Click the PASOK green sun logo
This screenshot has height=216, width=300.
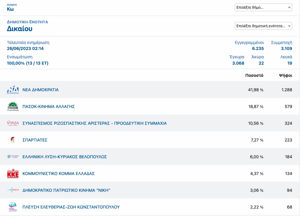(x=13, y=107)
